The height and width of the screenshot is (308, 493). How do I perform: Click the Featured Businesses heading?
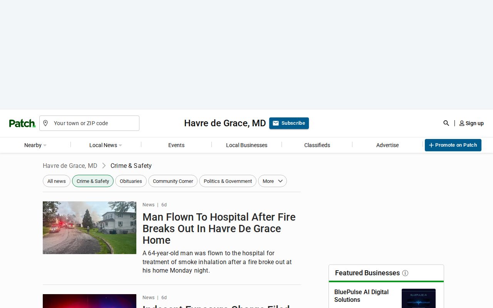[367, 273]
